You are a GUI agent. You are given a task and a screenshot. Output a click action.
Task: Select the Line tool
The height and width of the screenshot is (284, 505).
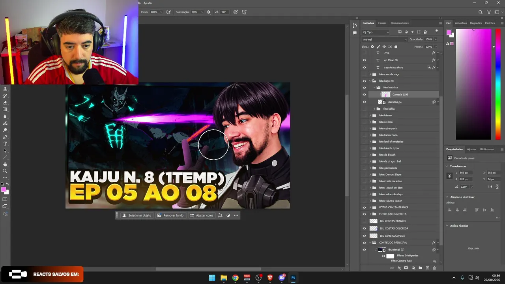5,157
